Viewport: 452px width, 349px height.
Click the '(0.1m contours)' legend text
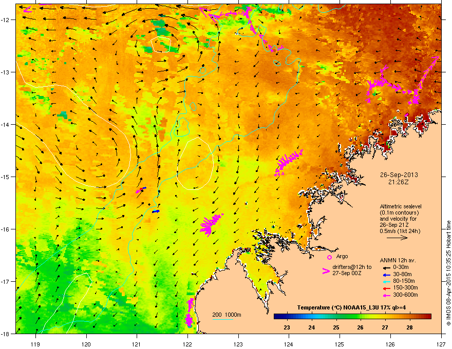coord(399,212)
